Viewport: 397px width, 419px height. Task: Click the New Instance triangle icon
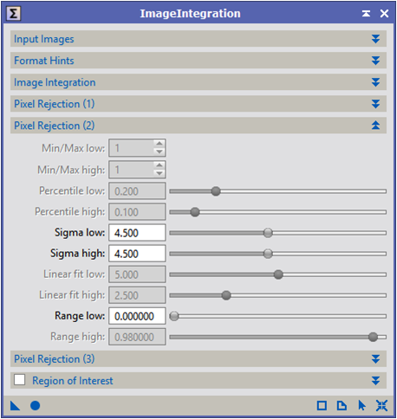[x=15, y=405]
